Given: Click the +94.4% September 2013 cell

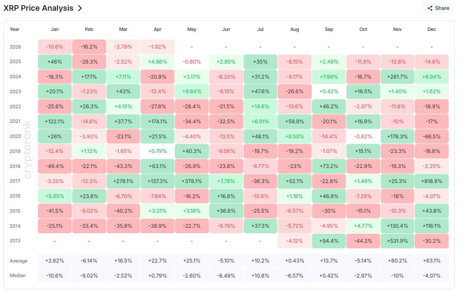Looking at the screenshot, I should [329, 241].
